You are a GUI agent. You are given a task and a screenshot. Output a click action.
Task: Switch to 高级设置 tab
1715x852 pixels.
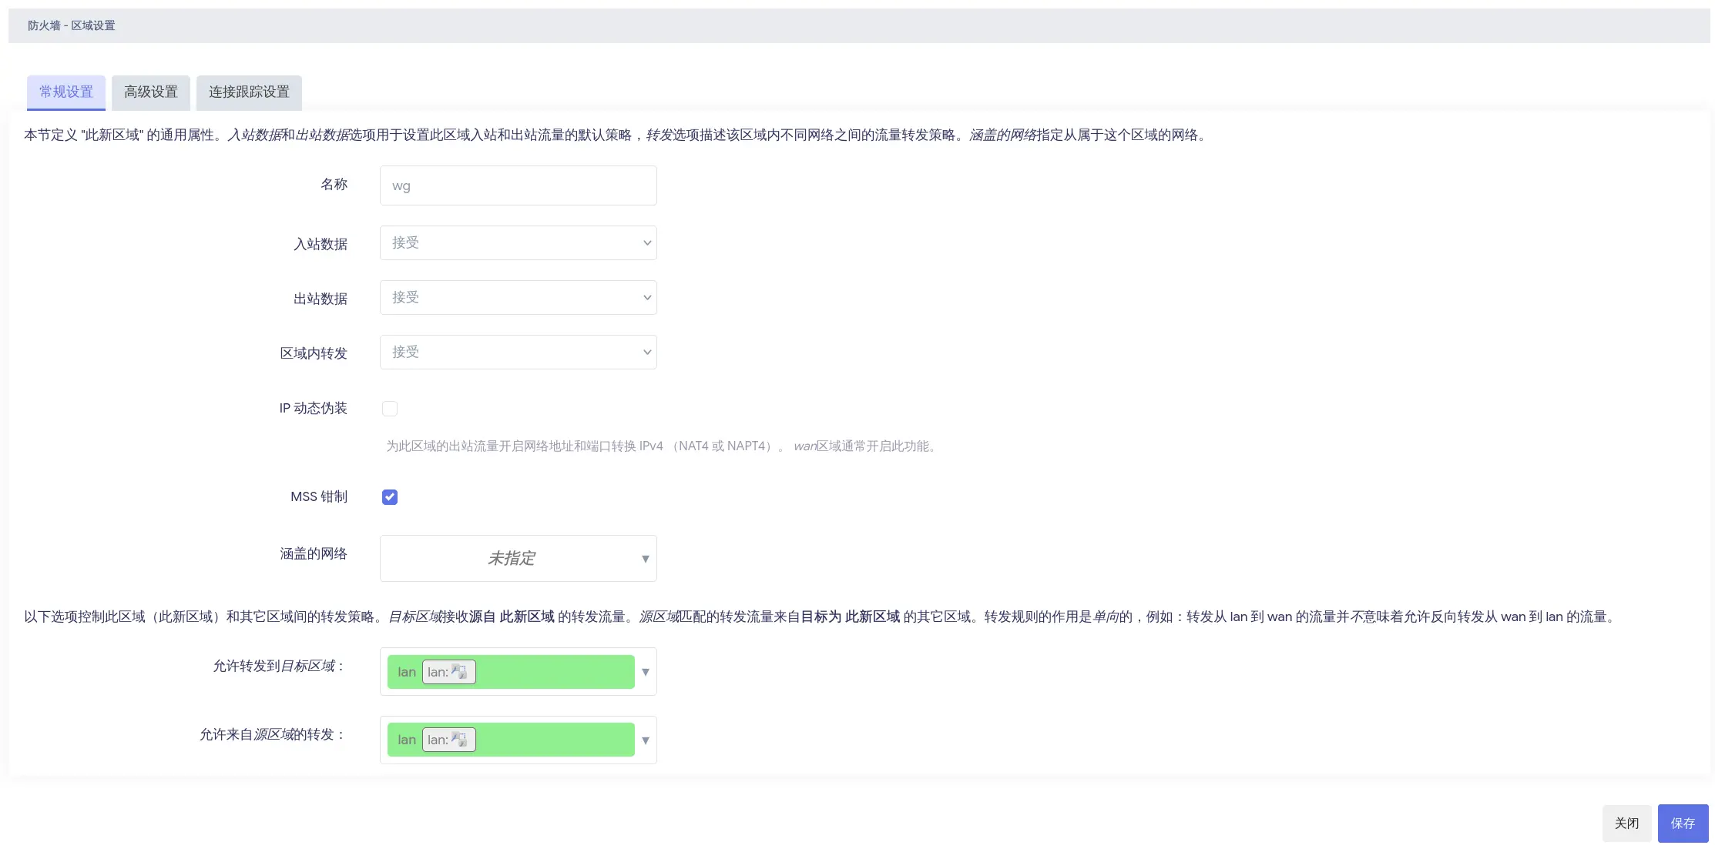click(151, 92)
